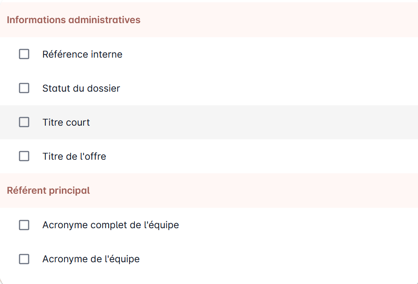The height and width of the screenshot is (284, 418).
Task: Mark the Acronyme de l'équipe checkbox
Action: click(x=24, y=259)
